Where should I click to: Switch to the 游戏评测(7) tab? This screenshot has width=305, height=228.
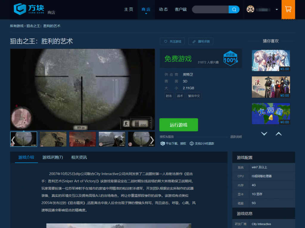(x=53, y=157)
